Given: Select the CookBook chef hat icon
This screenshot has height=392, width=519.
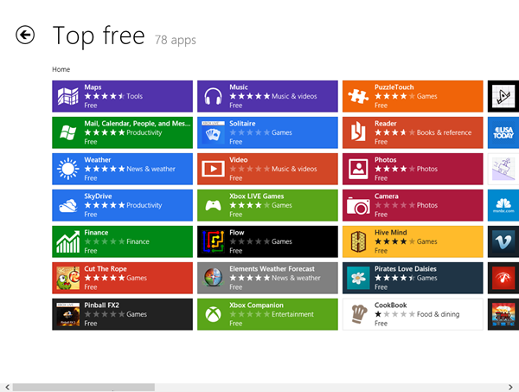Looking at the screenshot, I should 359,314.
